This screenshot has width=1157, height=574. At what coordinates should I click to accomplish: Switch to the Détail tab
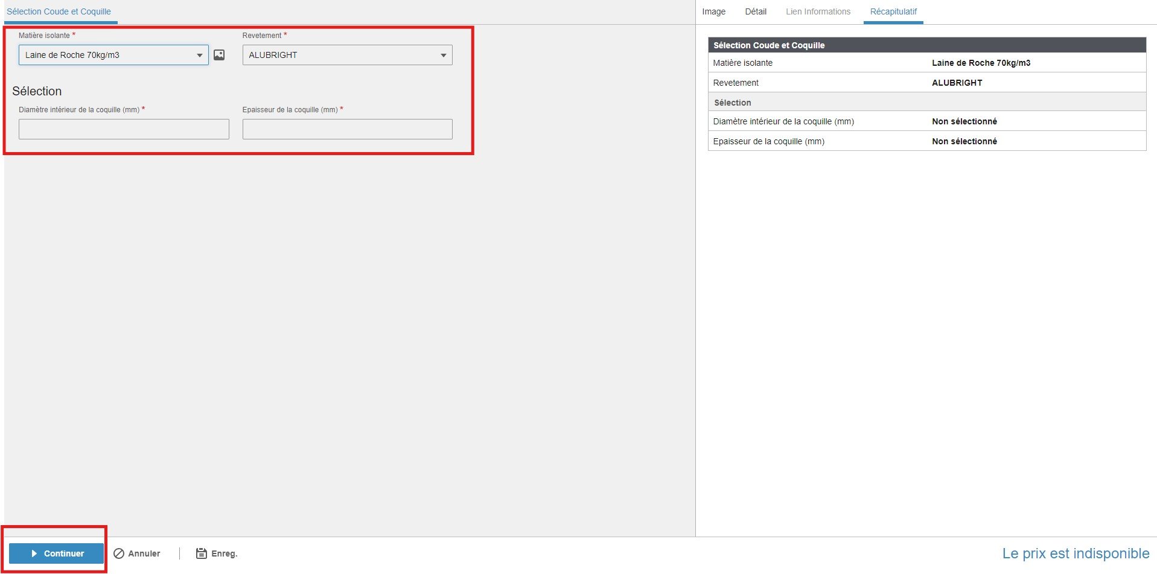(756, 11)
